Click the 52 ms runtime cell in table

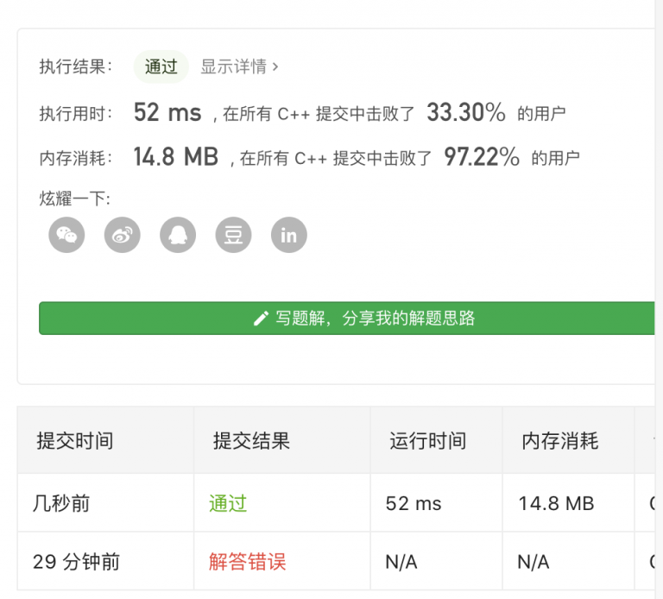tap(414, 503)
